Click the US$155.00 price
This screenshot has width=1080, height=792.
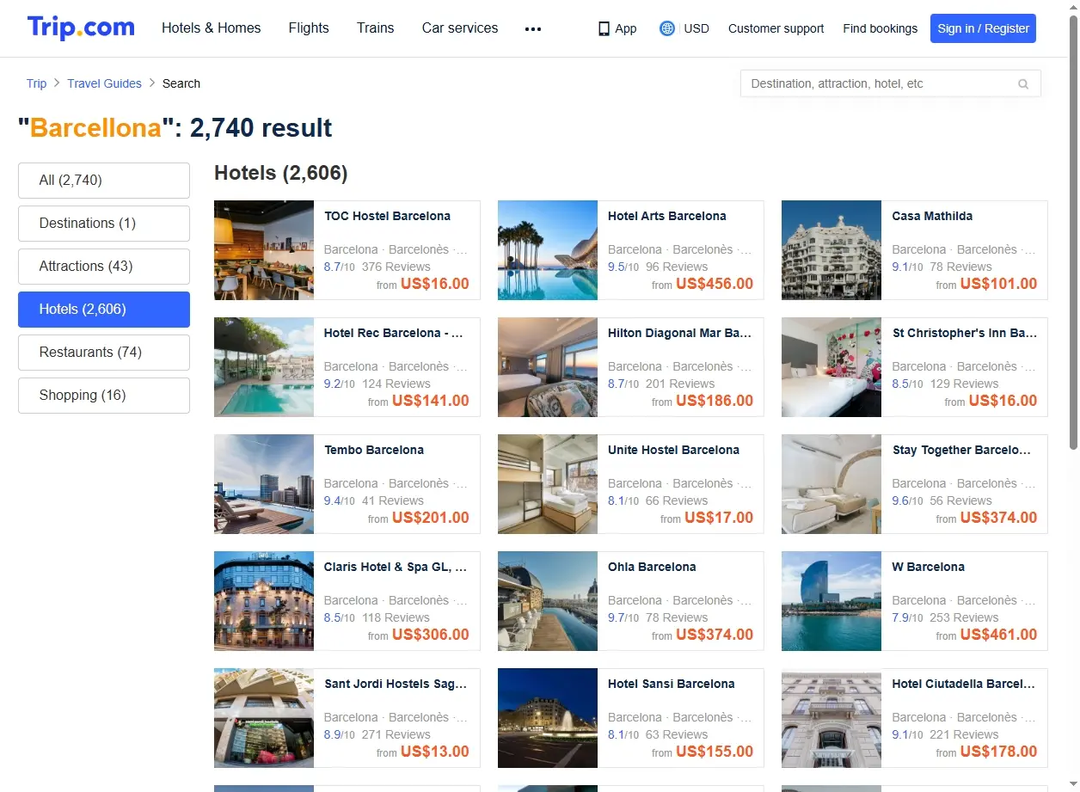[715, 752]
